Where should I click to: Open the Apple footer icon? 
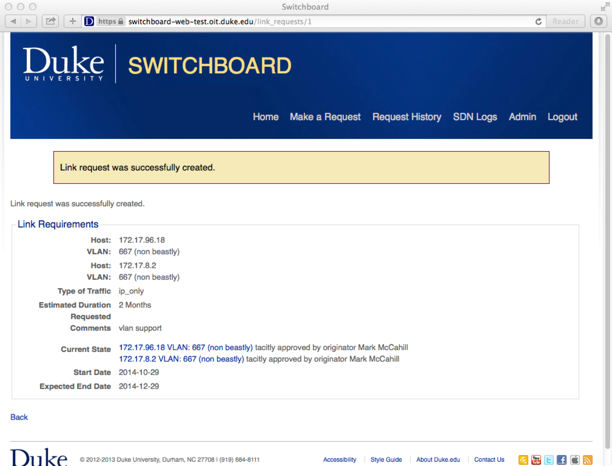click(575, 460)
